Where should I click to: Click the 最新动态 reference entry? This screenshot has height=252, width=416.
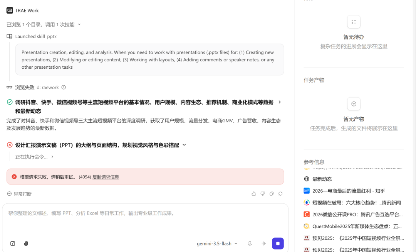click(x=322, y=179)
